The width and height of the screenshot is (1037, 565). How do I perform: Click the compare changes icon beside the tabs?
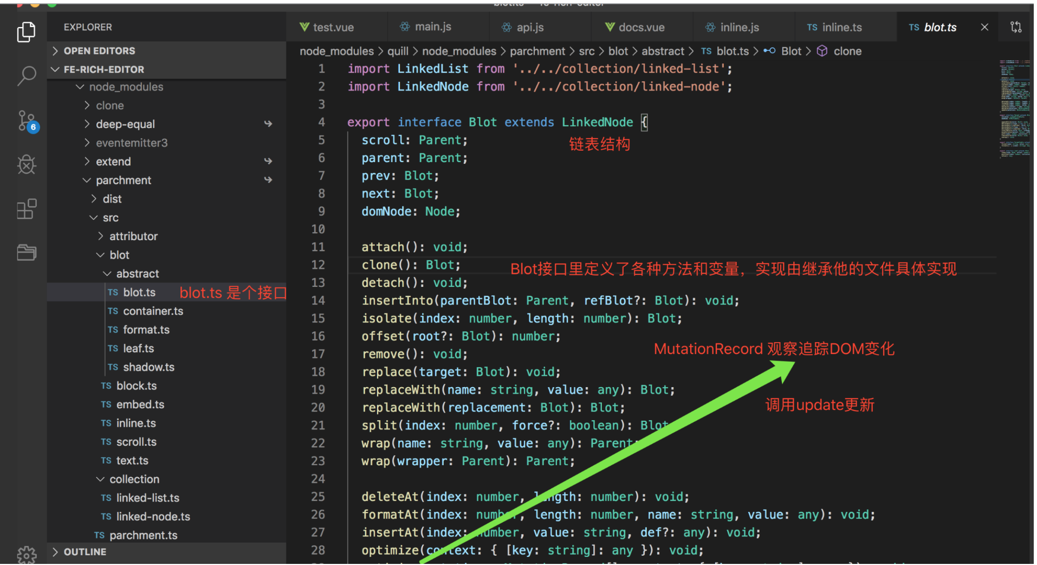pyautogui.click(x=1016, y=27)
